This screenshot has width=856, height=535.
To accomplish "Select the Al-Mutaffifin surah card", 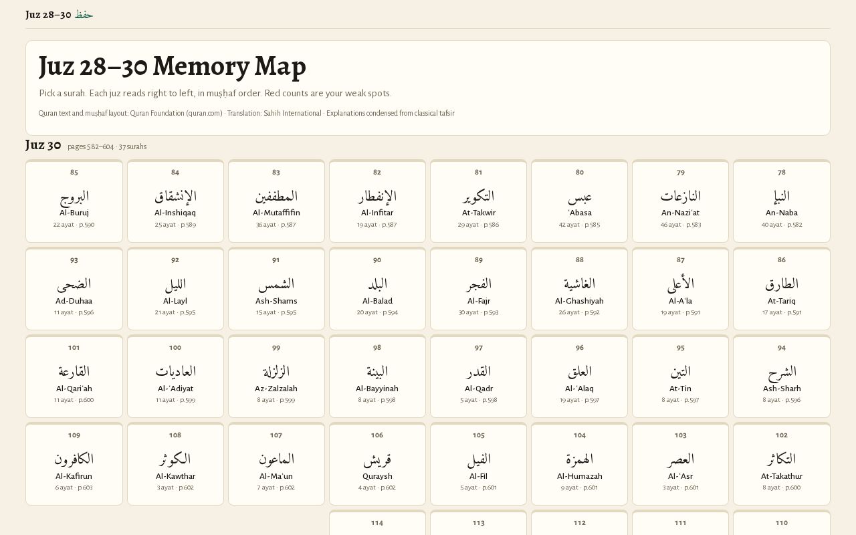I will pyautogui.click(x=276, y=201).
